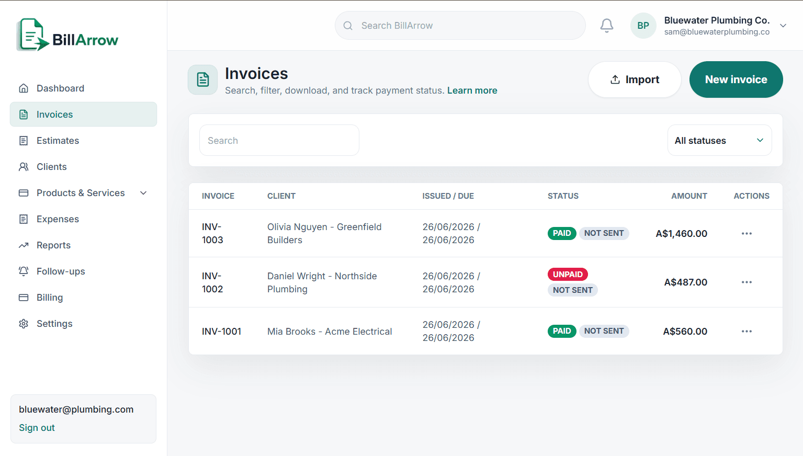
Task: Click amount A$487.00
Action: coord(685,282)
